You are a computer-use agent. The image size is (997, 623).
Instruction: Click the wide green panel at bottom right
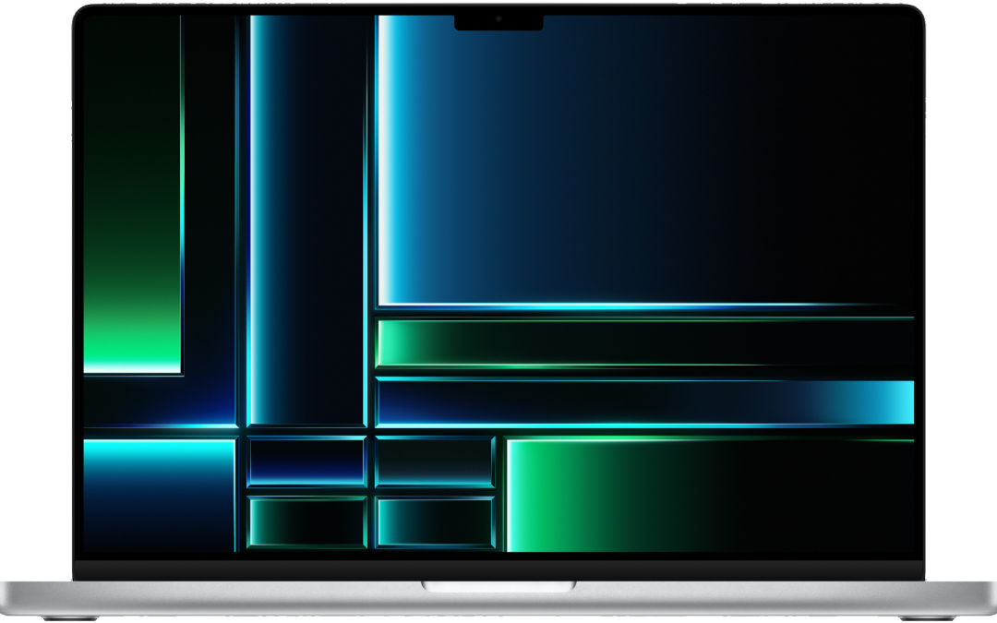tap(709, 493)
